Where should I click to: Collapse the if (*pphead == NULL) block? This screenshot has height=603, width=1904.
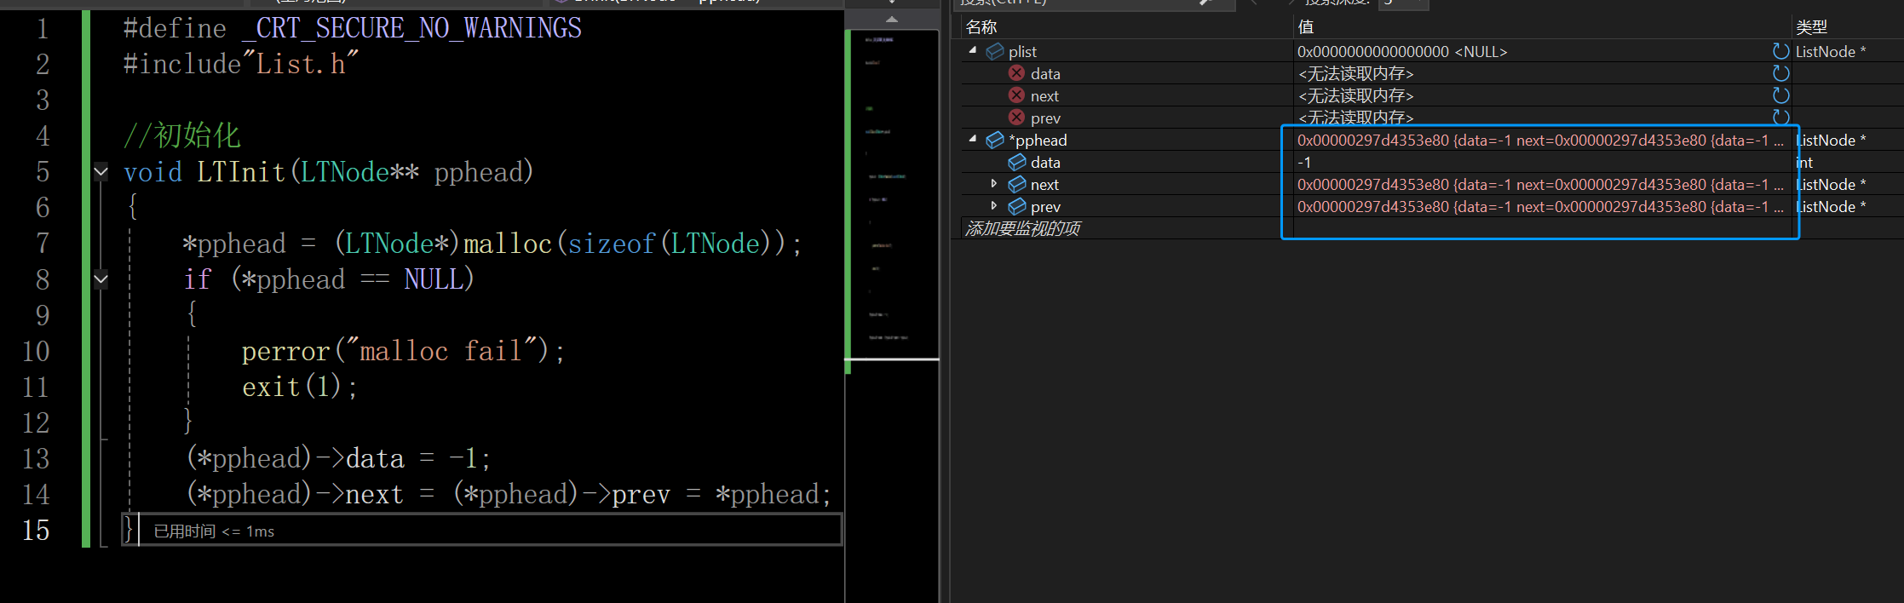[x=101, y=279]
